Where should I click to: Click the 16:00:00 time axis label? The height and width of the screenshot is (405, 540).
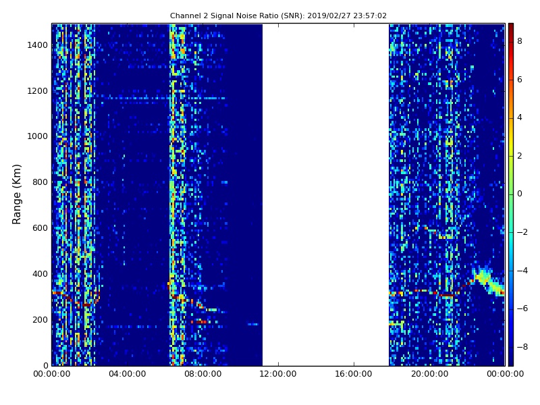click(354, 374)
